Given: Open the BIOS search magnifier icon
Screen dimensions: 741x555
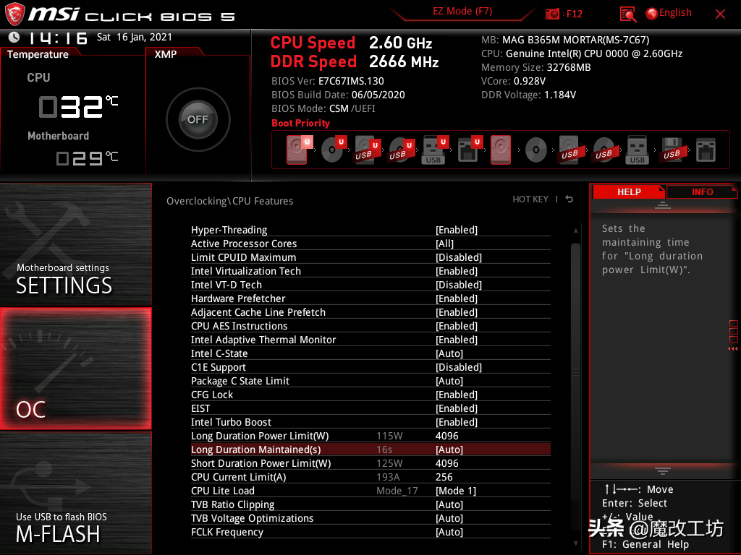Looking at the screenshot, I should tap(627, 14).
